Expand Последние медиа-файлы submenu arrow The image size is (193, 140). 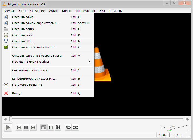coord(90,62)
